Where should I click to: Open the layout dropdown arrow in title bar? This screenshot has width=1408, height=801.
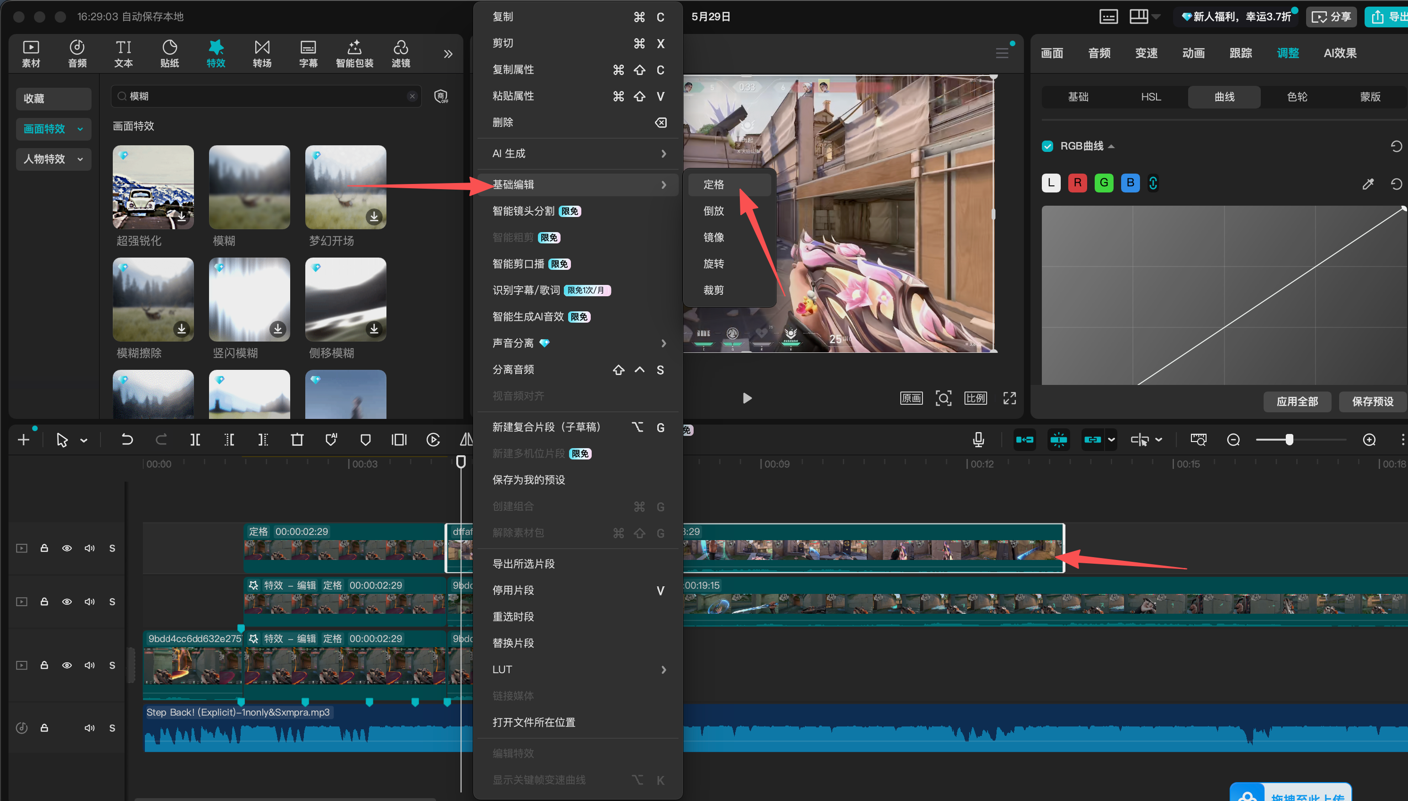pyautogui.click(x=1156, y=17)
